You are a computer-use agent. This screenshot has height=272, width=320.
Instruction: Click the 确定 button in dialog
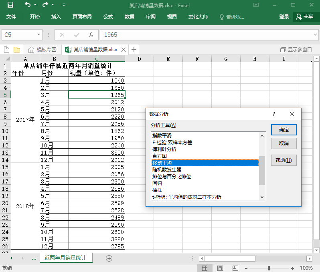[x=284, y=130]
